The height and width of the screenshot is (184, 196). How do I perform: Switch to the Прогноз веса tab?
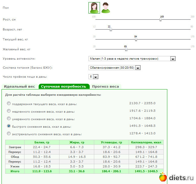105,86
